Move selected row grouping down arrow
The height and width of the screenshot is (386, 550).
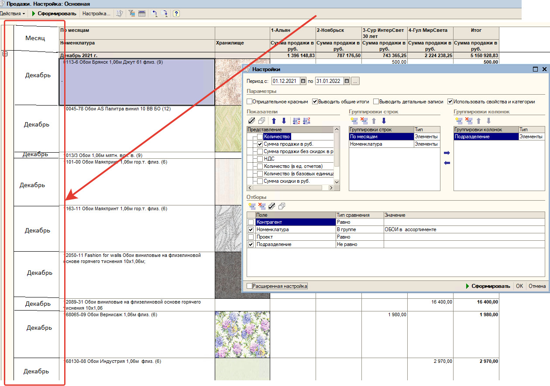pyautogui.click(x=384, y=121)
